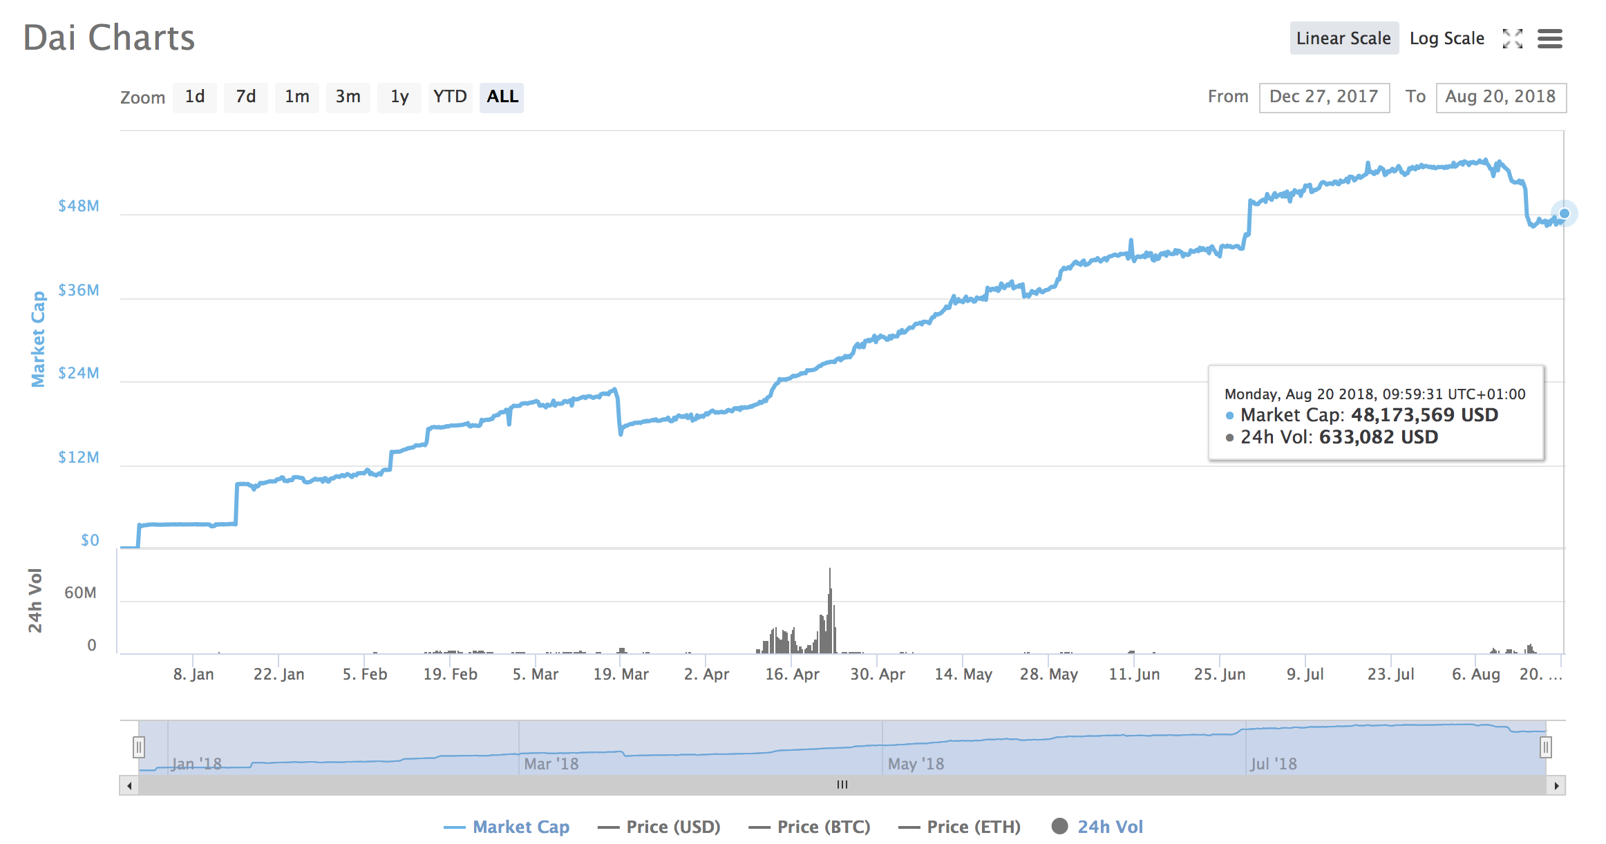Viewport: 1606px width, 844px height.
Task: Select the ALL zoom range
Action: click(x=502, y=97)
